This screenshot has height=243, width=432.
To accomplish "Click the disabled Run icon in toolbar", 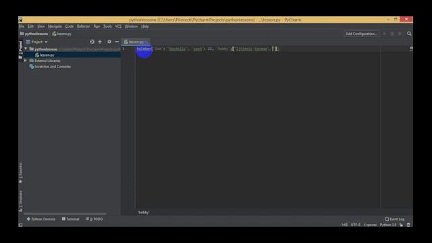I will tap(385, 34).
